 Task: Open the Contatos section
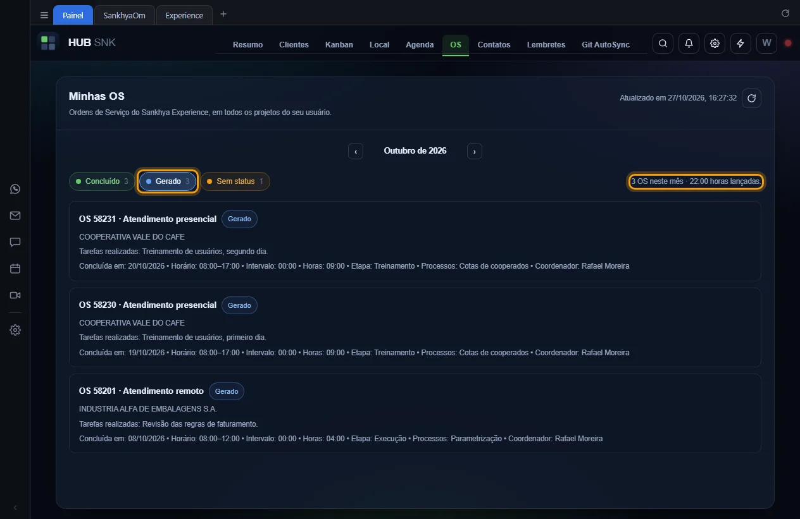[x=494, y=45]
